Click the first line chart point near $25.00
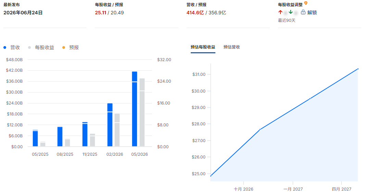The image size is (365, 194). pos(211,176)
